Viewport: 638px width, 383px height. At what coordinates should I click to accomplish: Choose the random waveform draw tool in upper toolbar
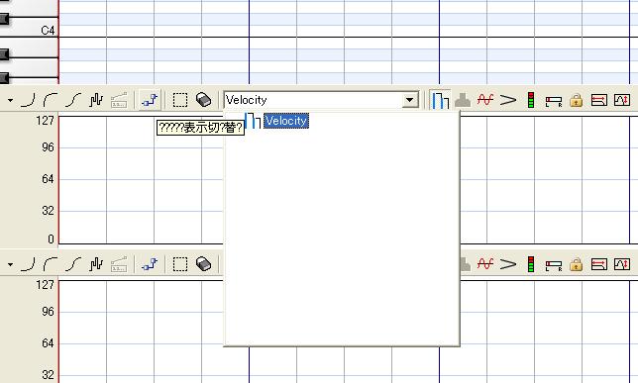[96, 100]
